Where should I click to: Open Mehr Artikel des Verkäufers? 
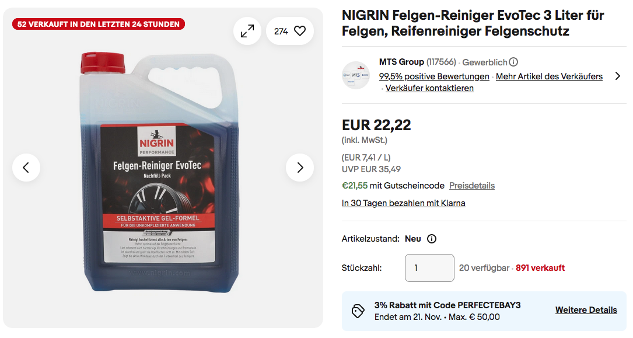[x=549, y=76]
